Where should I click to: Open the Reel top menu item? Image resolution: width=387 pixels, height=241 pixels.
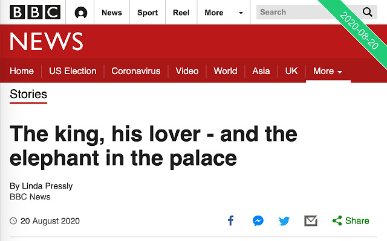point(181,12)
